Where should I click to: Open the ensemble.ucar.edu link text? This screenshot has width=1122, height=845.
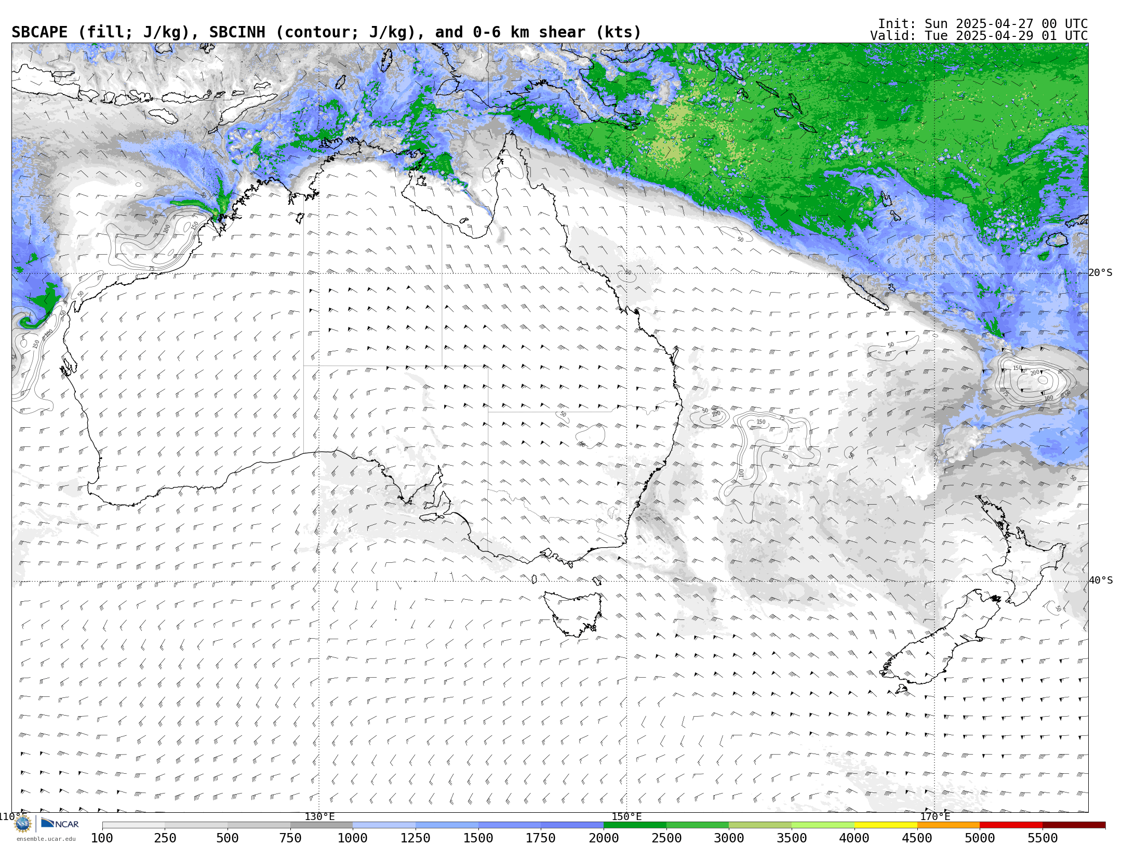[46, 839]
